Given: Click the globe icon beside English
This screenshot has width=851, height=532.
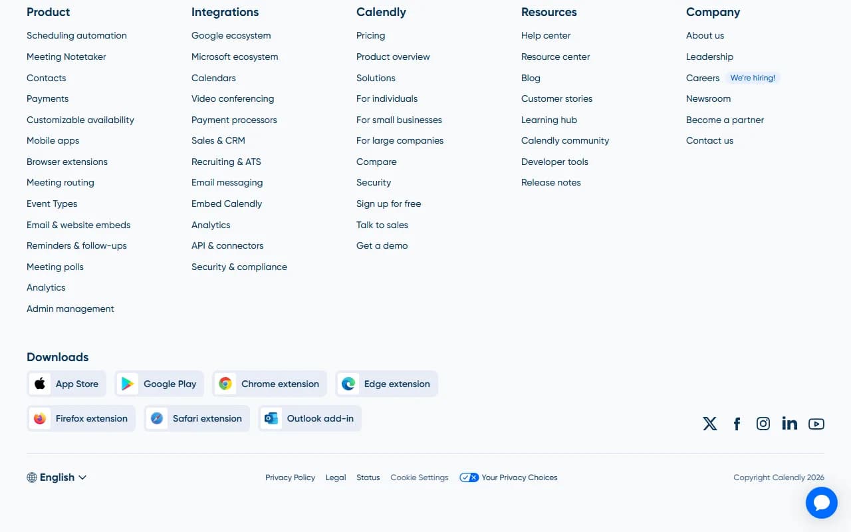Looking at the screenshot, I should click(32, 477).
